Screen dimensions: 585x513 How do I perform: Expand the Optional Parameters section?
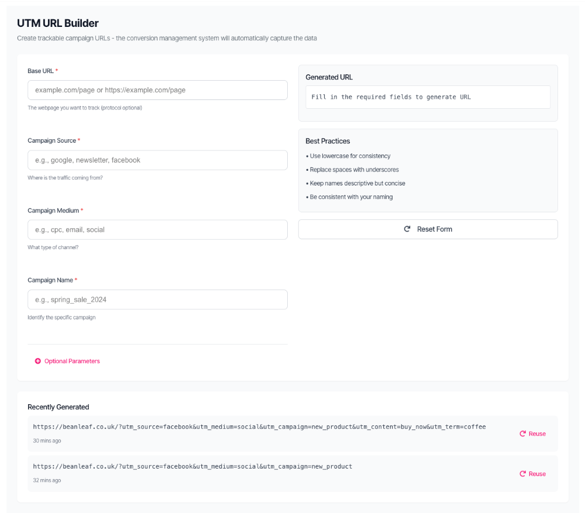67,361
